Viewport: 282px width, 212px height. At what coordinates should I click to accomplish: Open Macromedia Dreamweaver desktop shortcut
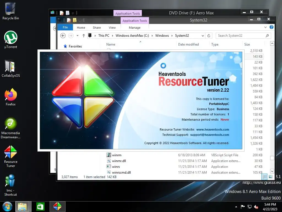tap(11, 128)
